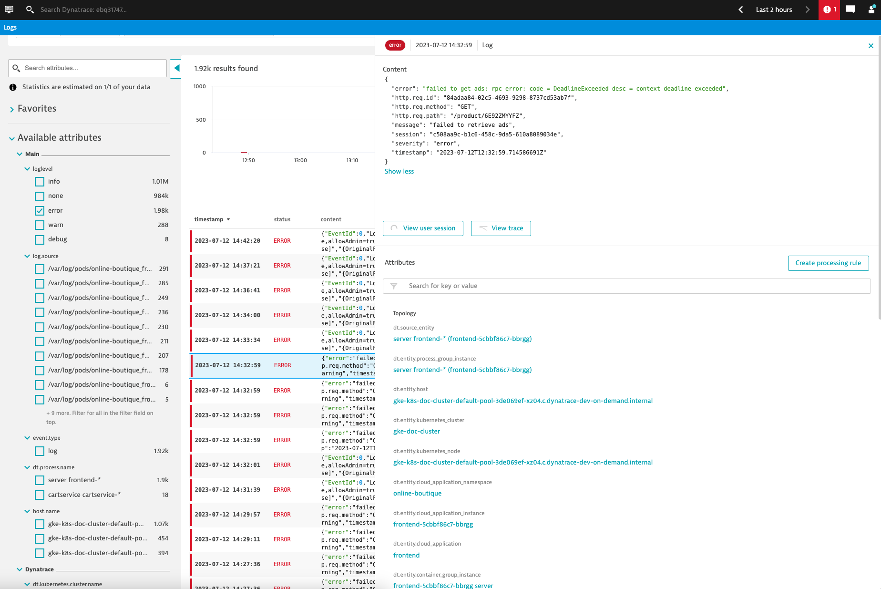This screenshot has height=589, width=881.
Task: Click the spinner icon on View user session
Action: (394, 228)
